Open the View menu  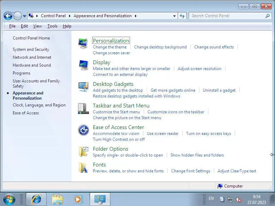click(37, 26)
